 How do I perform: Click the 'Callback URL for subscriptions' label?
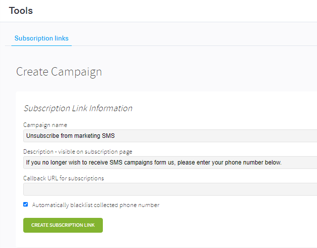click(63, 178)
